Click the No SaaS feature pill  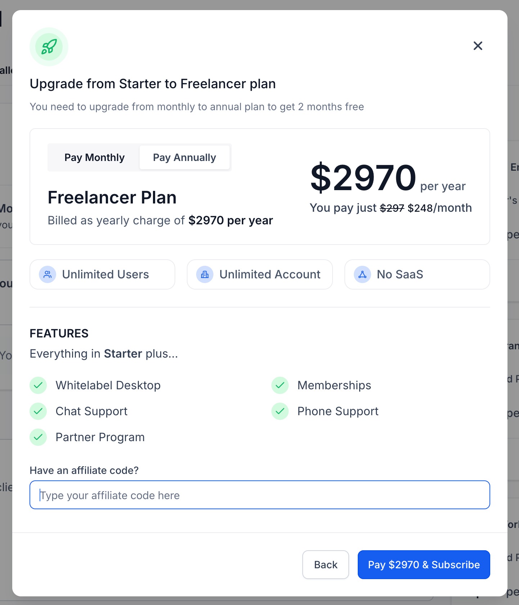coord(417,274)
